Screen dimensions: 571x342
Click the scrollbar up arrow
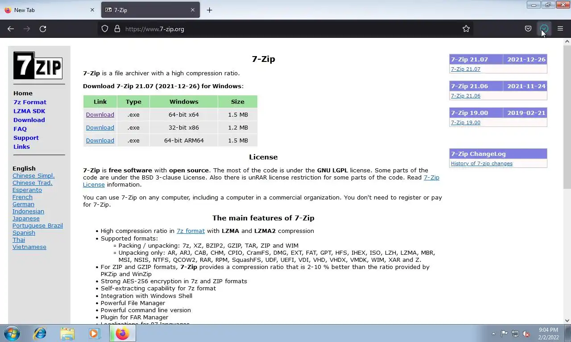click(x=567, y=41)
